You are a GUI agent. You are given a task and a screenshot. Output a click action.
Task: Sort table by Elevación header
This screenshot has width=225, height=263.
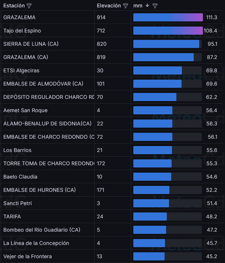(109, 6)
